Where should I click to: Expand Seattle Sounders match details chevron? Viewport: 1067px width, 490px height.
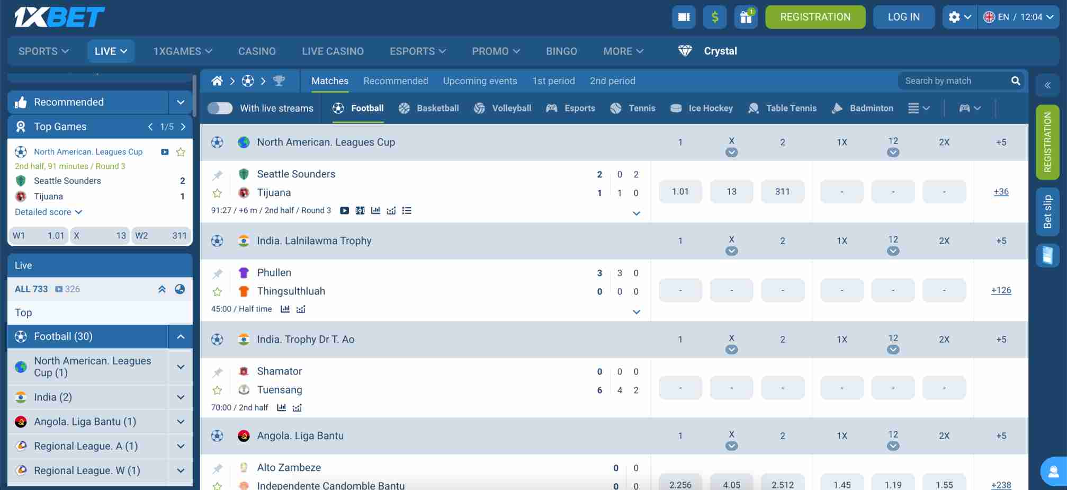click(x=636, y=213)
